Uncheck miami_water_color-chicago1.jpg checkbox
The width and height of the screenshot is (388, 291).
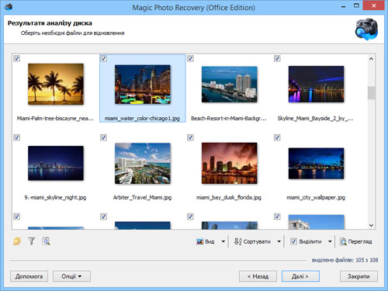[103, 58]
